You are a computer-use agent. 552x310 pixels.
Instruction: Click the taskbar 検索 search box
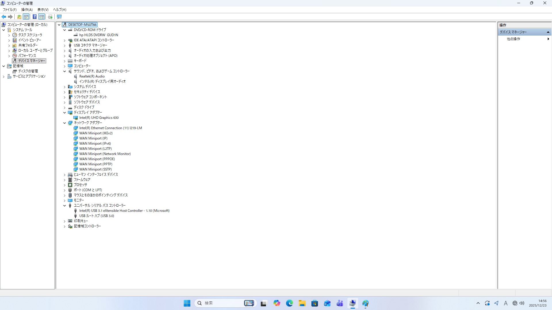pos(221,303)
